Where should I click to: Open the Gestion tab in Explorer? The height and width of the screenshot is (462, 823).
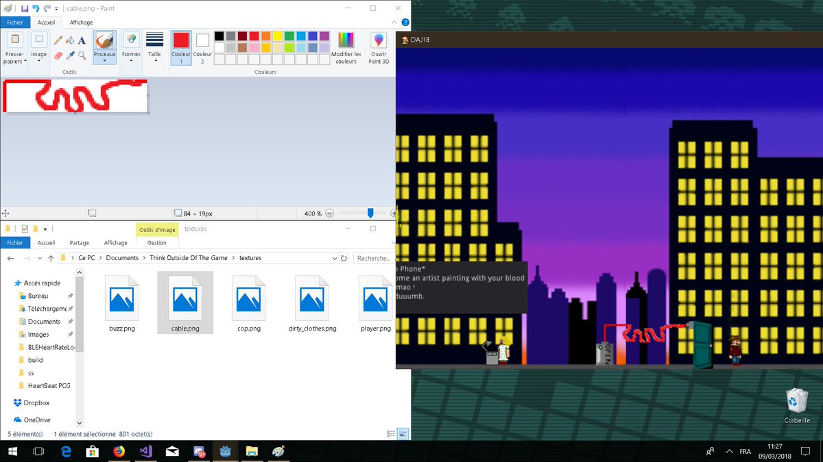point(156,242)
